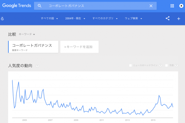The height and width of the screenshot is (123, 185).
Task: Clear the search box with X icon
Action: coord(151,6)
